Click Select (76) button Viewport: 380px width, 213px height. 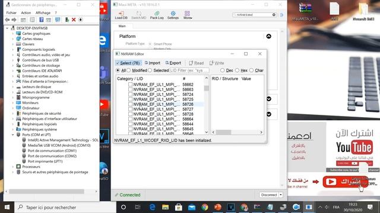coord(128,63)
